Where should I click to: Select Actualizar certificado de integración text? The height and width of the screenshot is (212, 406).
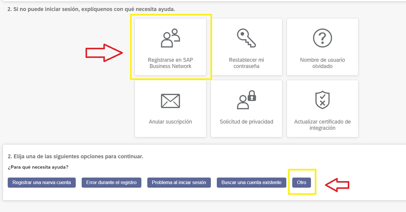(x=322, y=125)
